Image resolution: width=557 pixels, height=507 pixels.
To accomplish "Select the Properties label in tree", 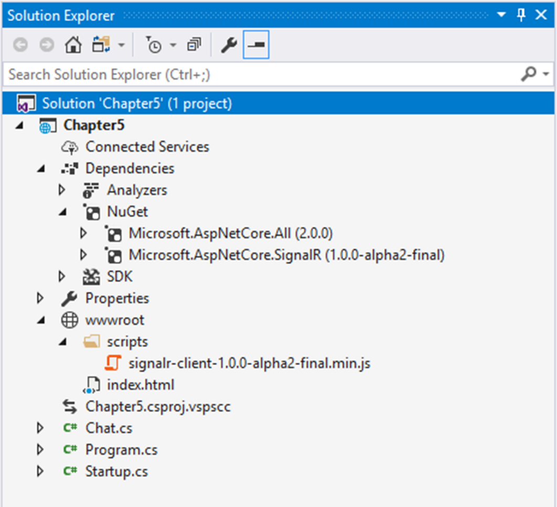I will coord(117,299).
